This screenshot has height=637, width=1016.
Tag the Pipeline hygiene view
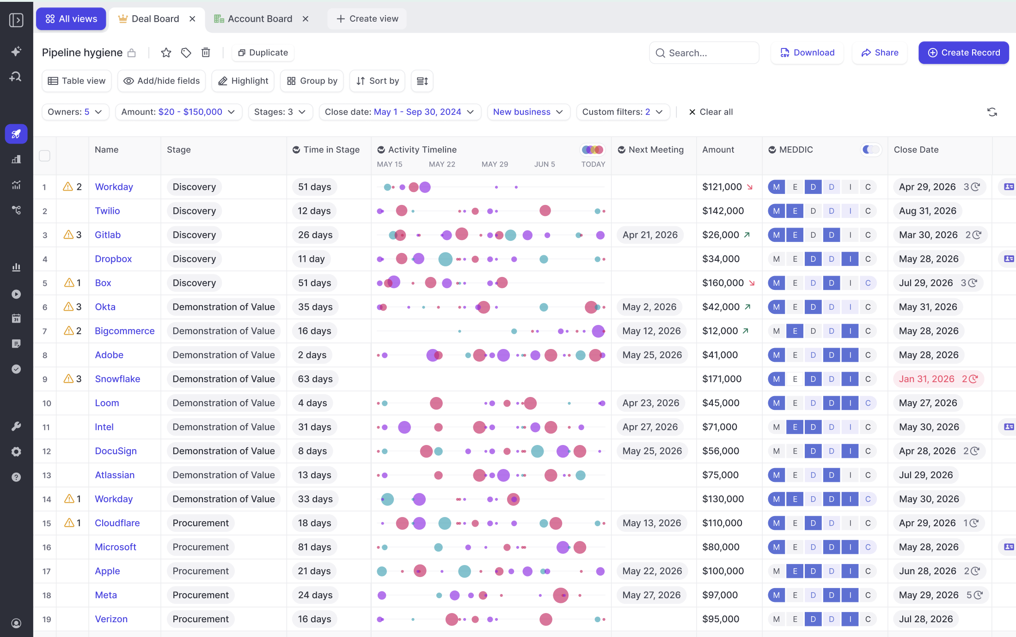pos(186,53)
